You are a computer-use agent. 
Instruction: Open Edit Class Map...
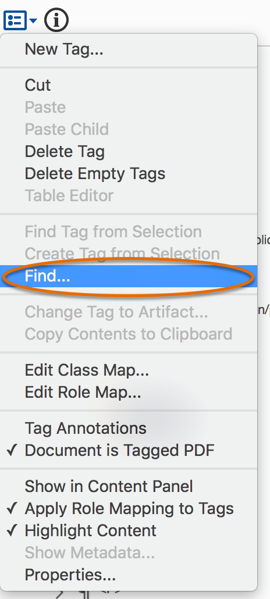[129, 370]
